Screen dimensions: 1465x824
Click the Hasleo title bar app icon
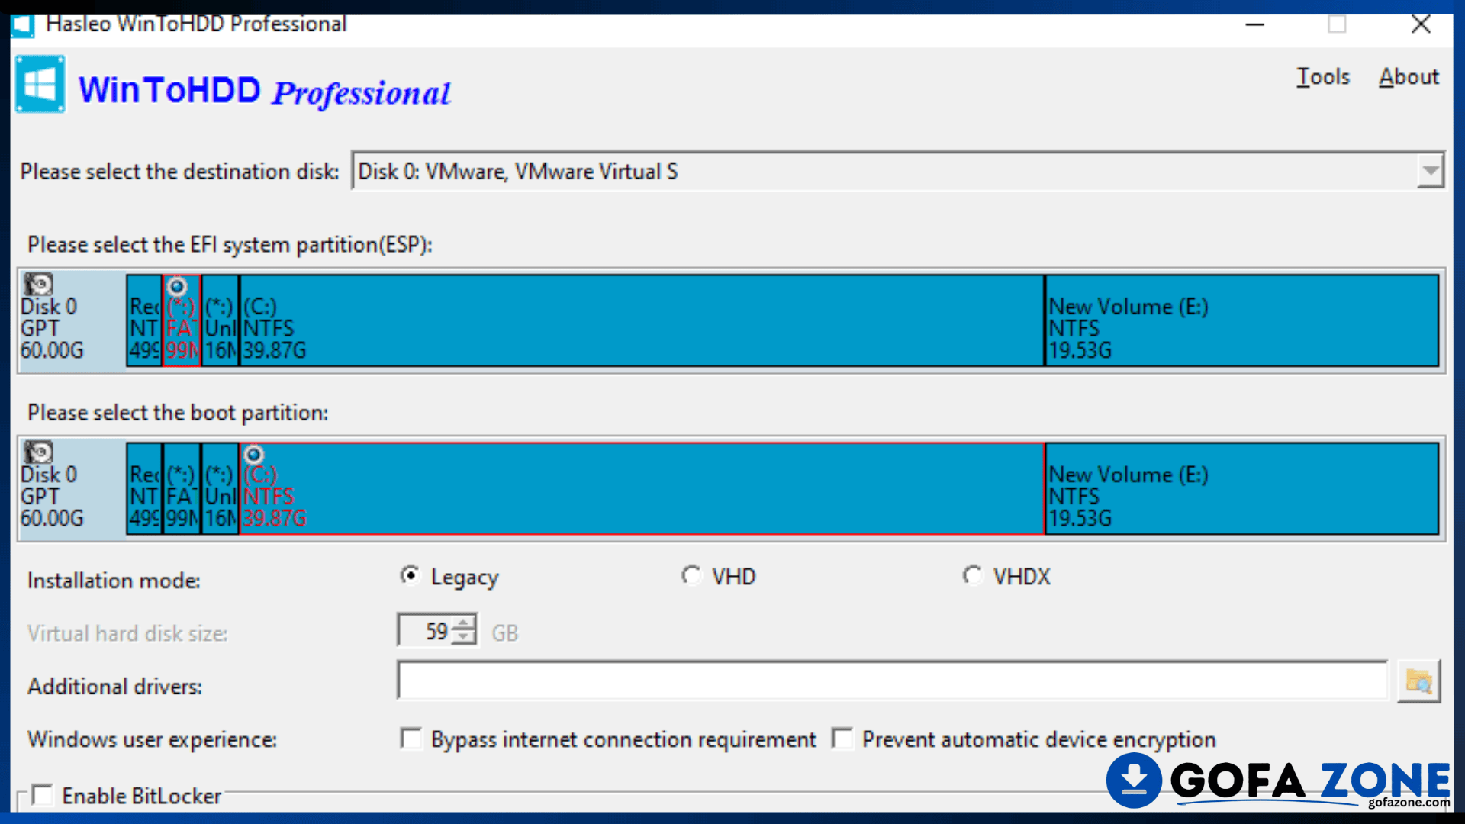[22, 25]
